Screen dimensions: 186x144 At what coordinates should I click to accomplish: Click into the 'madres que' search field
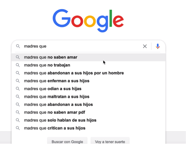(82, 46)
